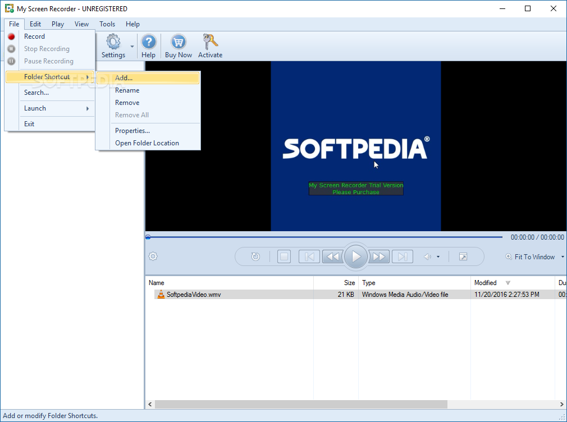The width and height of the screenshot is (567, 422).
Task: Expand the Launch submenu arrow
Action: tap(88, 108)
